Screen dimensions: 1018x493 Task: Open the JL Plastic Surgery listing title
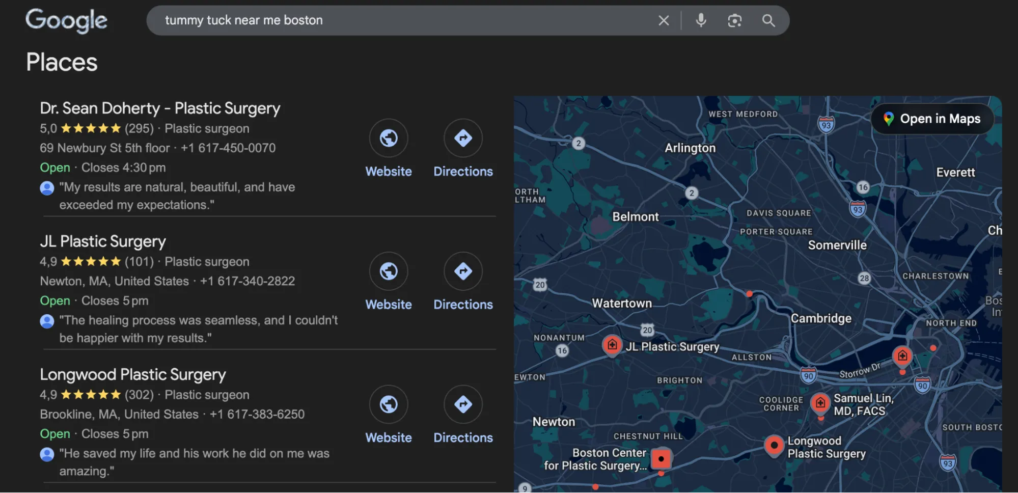click(103, 241)
